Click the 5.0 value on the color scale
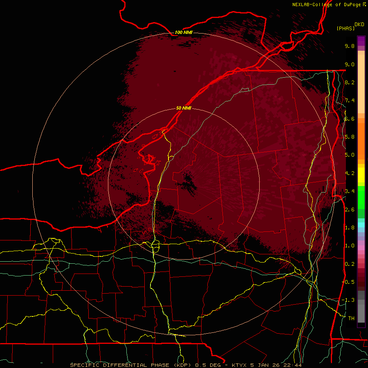The height and width of the screenshot is (368, 368). [350, 155]
